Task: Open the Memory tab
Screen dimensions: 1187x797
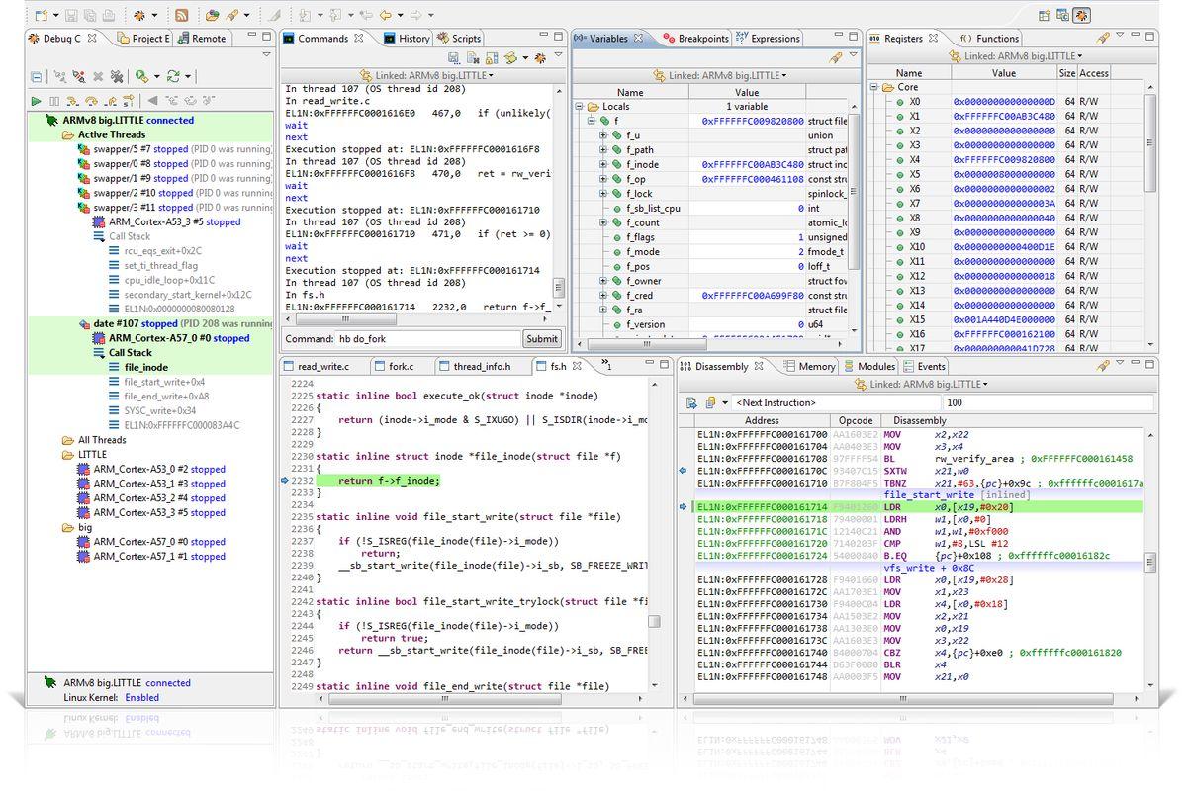Action: pos(810,366)
